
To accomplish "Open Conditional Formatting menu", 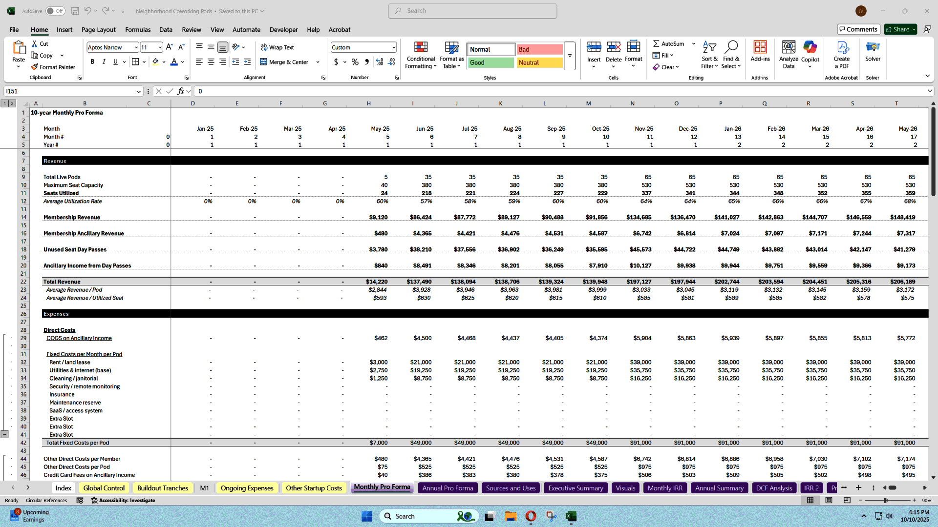I will 421,55.
